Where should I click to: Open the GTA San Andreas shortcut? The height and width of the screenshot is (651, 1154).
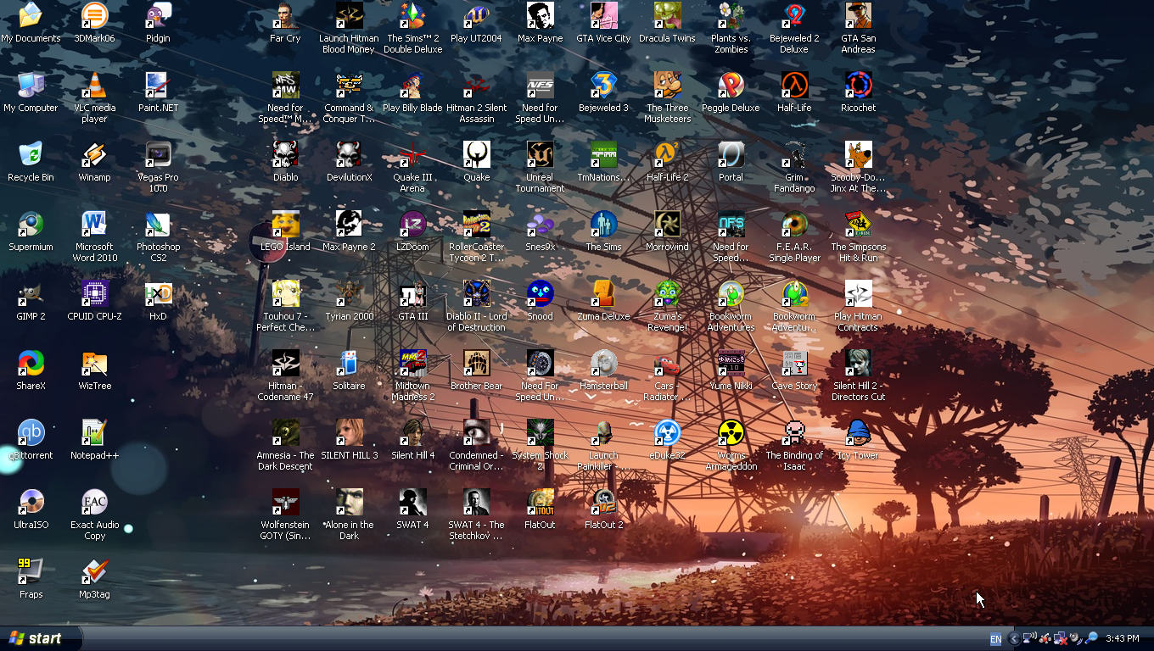pyautogui.click(x=858, y=15)
